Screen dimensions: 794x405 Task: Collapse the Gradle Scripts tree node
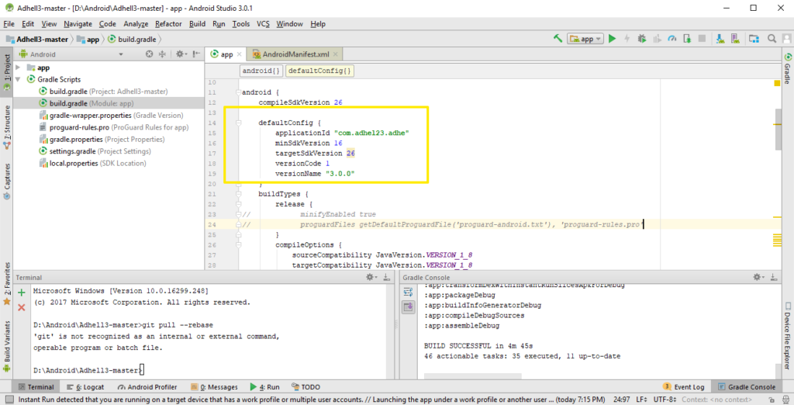(x=19, y=80)
